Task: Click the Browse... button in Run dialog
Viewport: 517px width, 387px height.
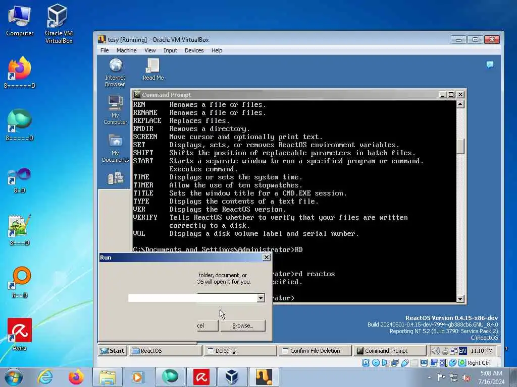Action: (x=243, y=326)
